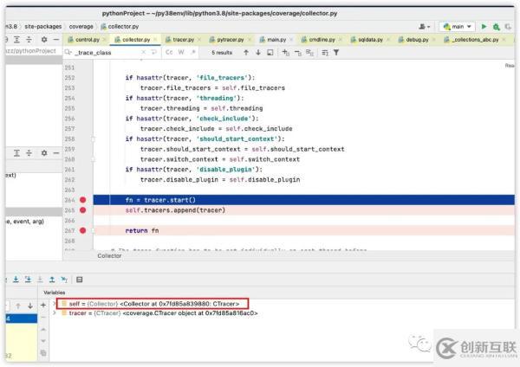Click the Run button in toolbar
Screen dimensions: 520x367
click(x=484, y=27)
